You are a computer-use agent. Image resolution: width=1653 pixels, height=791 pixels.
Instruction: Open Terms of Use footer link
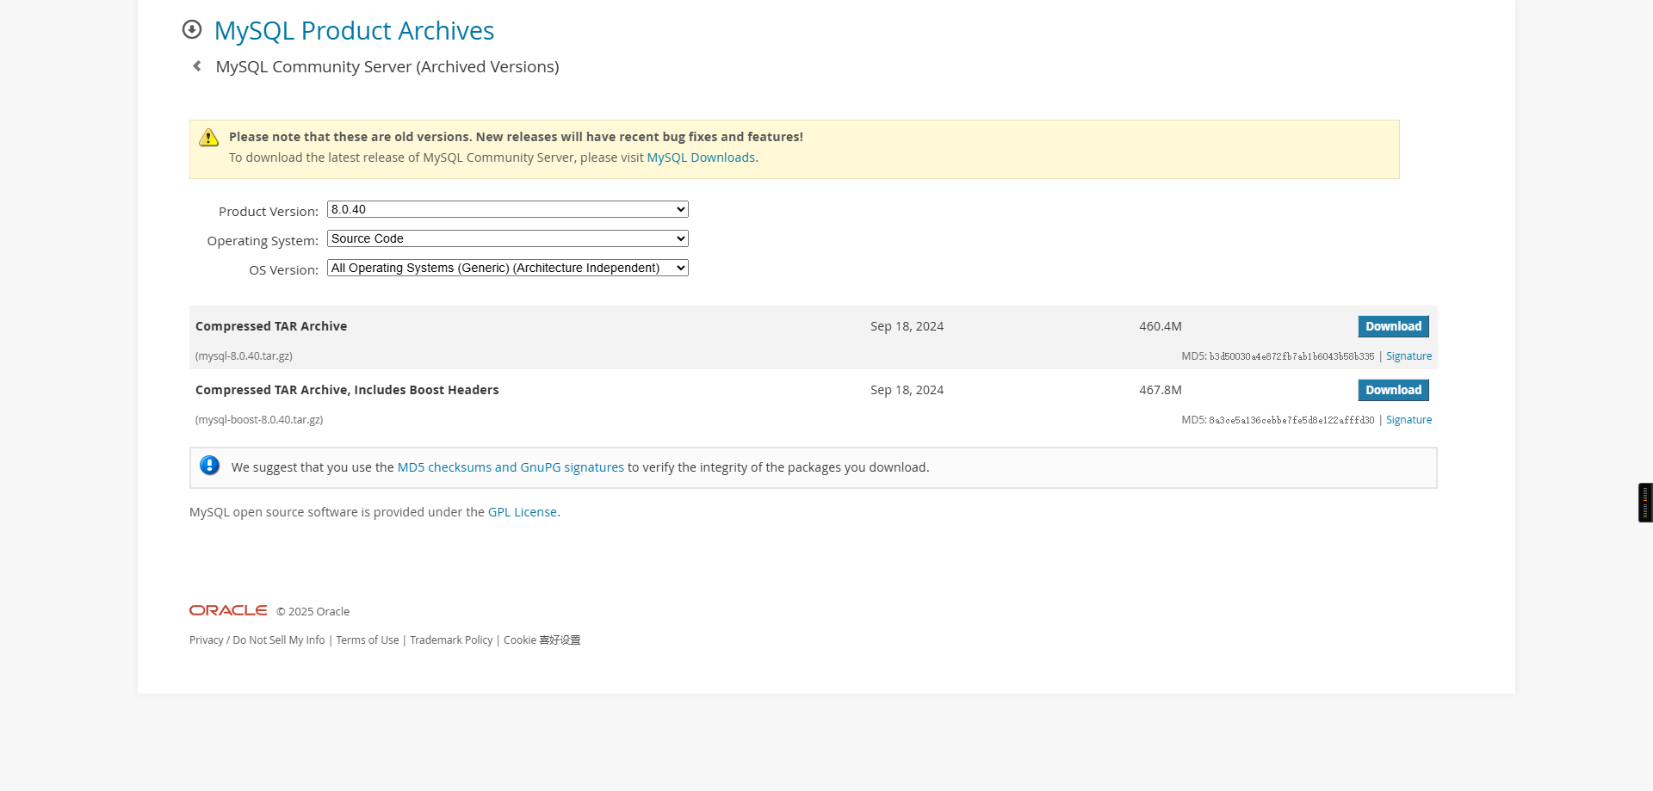coord(368,640)
